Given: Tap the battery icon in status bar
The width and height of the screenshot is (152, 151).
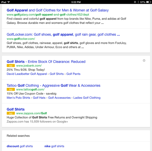Looking at the screenshot, I should coord(148,2).
